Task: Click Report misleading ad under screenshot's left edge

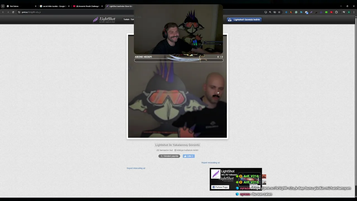Action: [136, 168]
